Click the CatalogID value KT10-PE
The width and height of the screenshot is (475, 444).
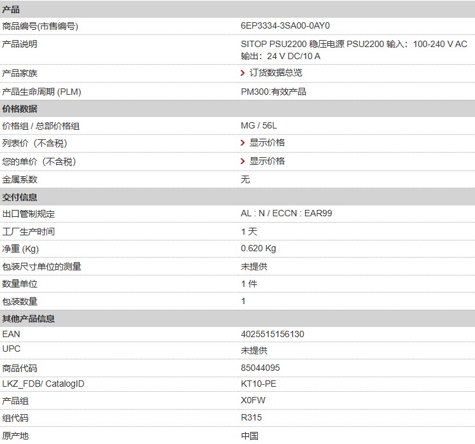click(x=259, y=384)
